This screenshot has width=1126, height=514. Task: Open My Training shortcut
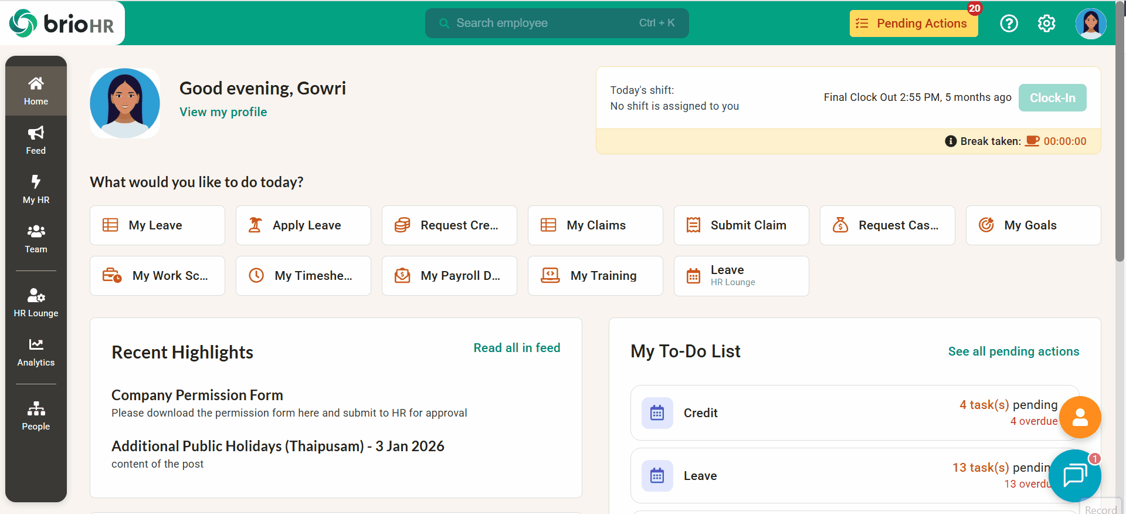pyautogui.click(x=595, y=276)
